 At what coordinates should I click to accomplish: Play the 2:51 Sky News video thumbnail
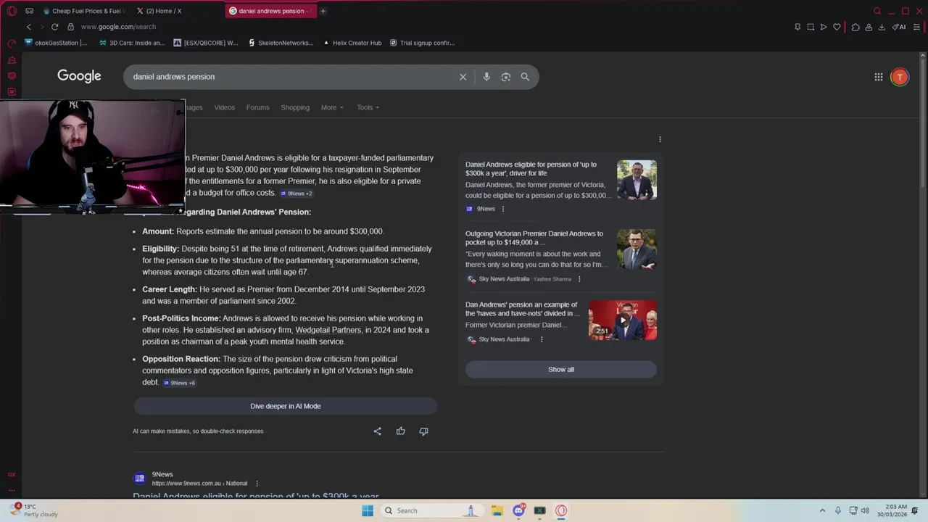point(623,320)
